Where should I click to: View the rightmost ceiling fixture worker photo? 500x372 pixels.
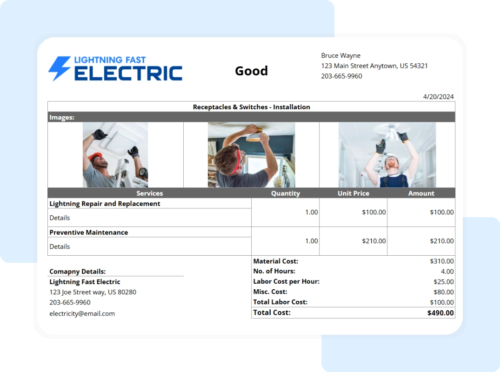387,155
